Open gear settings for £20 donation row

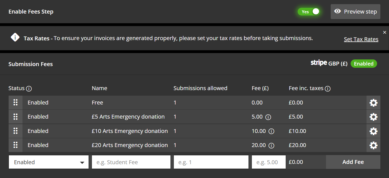(373, 145)
